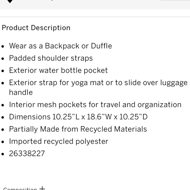
Task: Select 'Partially Made from Recycled Materials' text
Action: [x=78, y=129]
